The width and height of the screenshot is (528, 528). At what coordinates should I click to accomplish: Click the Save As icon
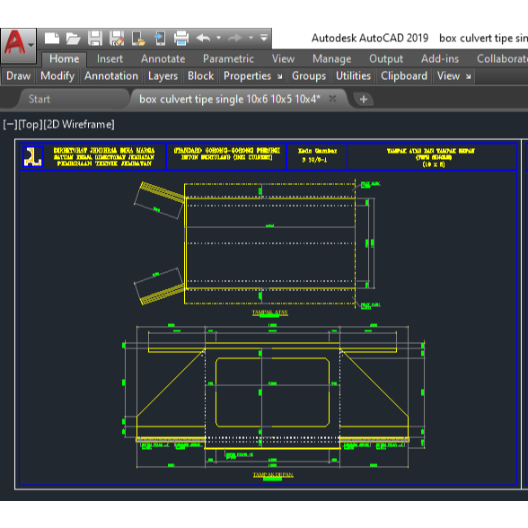(x=117, y=38)
